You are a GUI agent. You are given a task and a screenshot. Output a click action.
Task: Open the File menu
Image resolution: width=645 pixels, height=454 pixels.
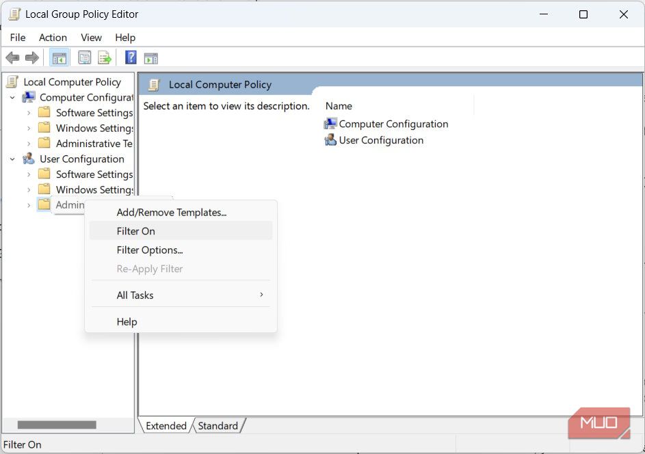pos(18,38)
